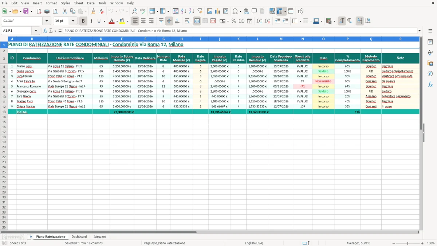This screenshot has height=246, width=437.
Task: Open the Calibri font name dropdown
Action: point(47,21)
